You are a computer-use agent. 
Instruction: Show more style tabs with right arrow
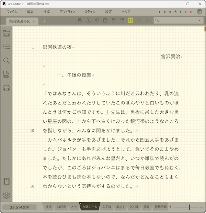171,207
